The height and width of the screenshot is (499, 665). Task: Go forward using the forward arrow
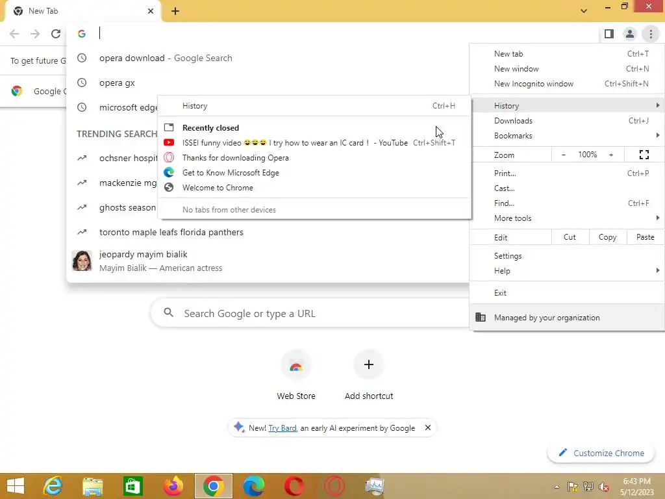pyautogui.click(x=35, y=34)
